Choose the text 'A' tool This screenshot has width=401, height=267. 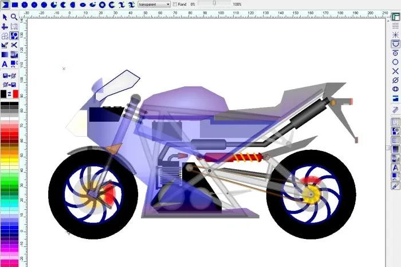point(5,64)
